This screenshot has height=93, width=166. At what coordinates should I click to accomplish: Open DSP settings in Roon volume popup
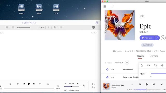(x=149, y=65)
